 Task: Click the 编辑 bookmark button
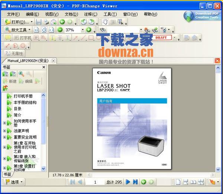pos(26,81)
